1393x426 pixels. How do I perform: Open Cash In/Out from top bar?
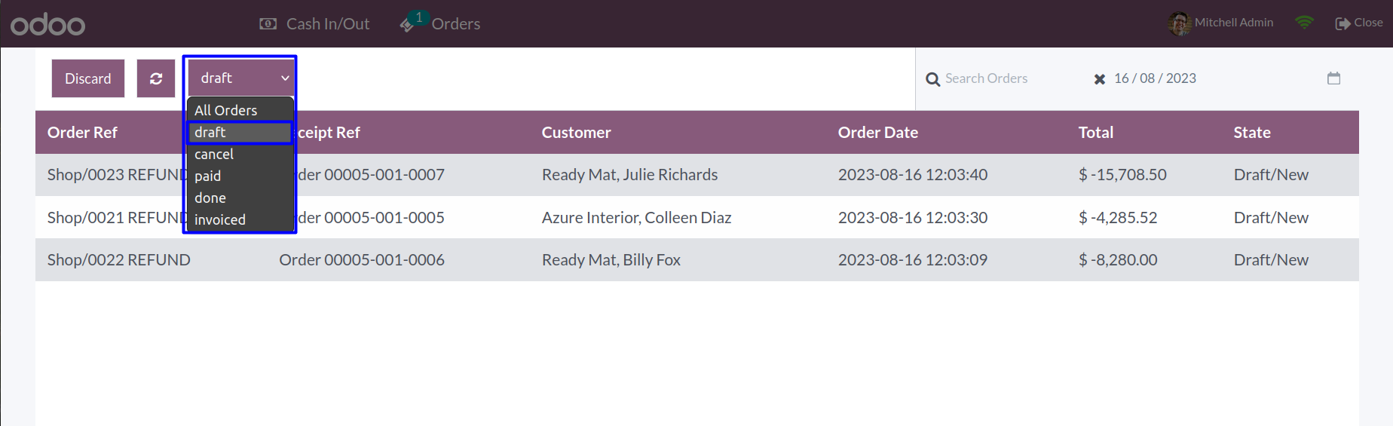pyautogui.click(x=314, y=24)
